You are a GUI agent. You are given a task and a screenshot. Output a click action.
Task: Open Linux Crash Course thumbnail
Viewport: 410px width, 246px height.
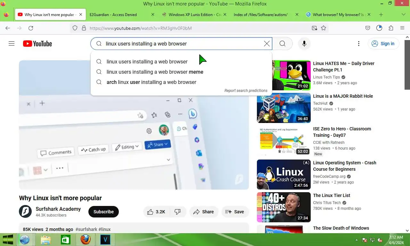point(284,175)
